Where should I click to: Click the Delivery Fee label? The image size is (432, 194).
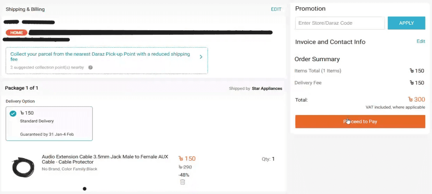pos(308,83)
